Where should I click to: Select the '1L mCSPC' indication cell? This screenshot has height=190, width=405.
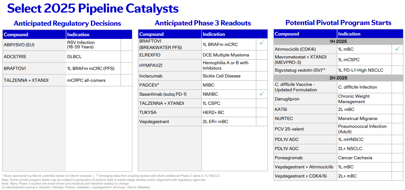coord(364,60)
